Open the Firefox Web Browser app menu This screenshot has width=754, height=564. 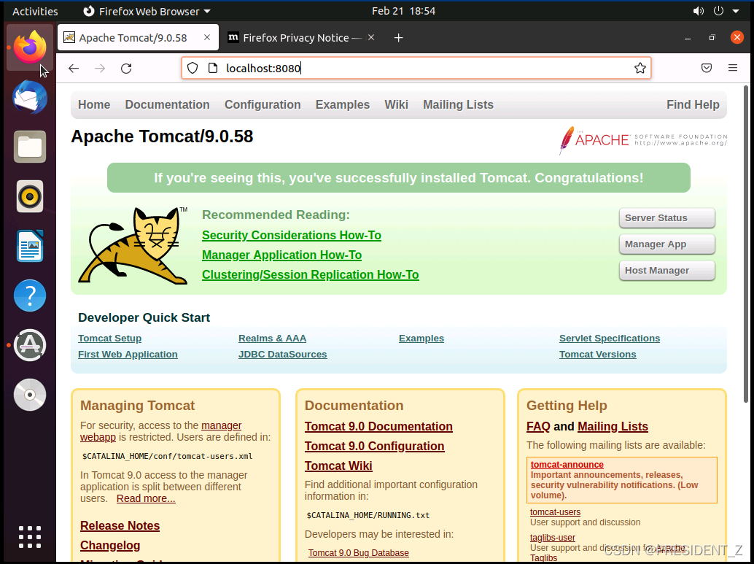click(147, 11)
